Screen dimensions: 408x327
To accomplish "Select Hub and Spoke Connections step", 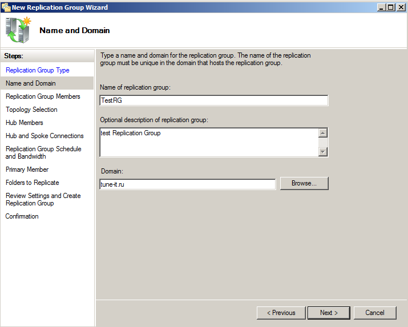I will (45, 136).
